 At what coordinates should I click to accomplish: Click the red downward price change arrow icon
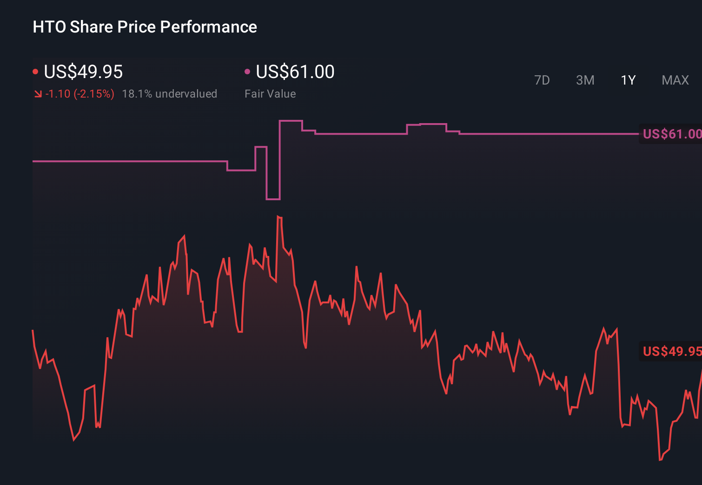point(38,93)
